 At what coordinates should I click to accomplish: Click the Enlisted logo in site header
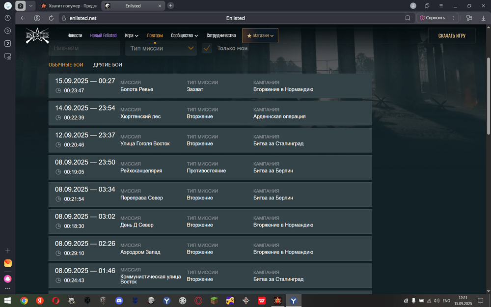37,36
